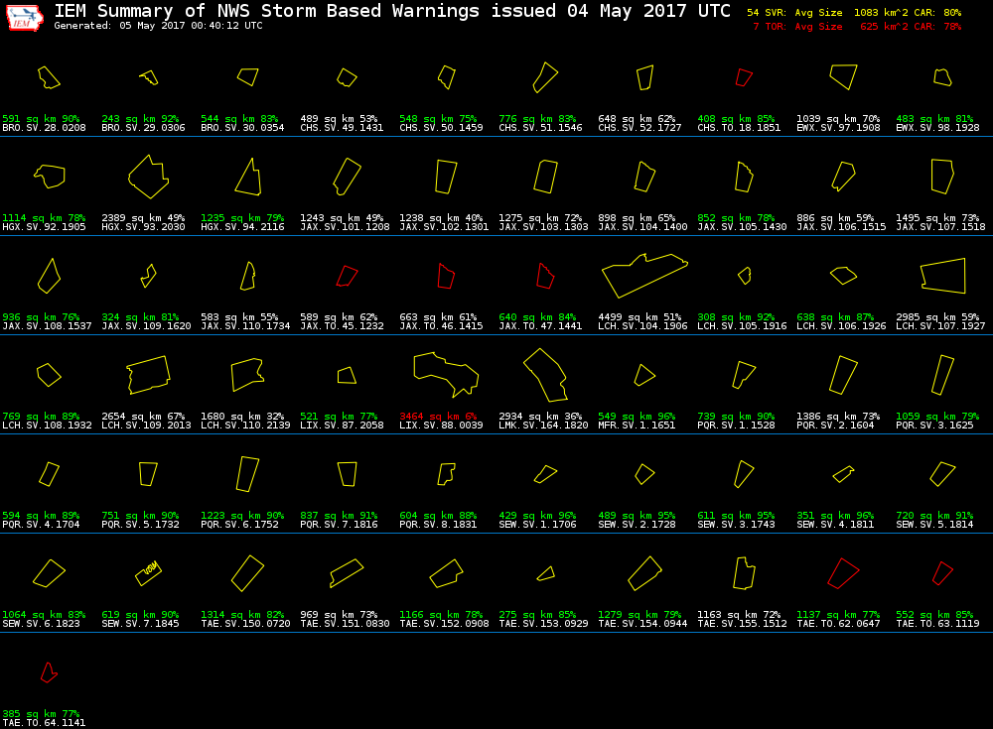Click the red '7 TOR: Avg Size' statistics line
Screen dimensions: 993x729
pyautogui.click(x=857, y=27)
